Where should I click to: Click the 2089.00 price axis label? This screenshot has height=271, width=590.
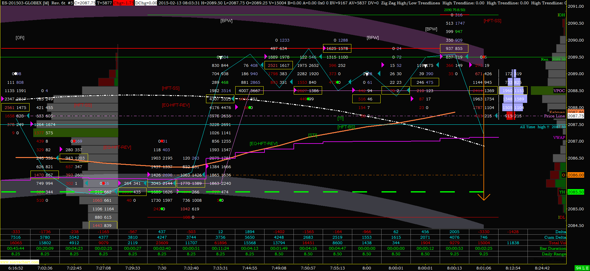click(576, 74)
